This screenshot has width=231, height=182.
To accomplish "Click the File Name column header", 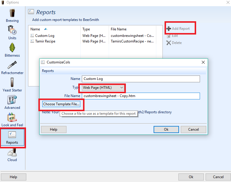I will point(118,29).
